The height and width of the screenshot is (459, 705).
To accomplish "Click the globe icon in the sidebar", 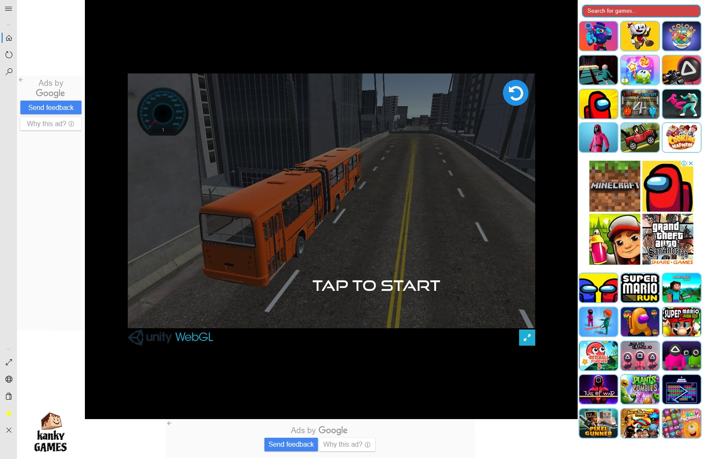I will pyautogui.click(x=8, y=379).
